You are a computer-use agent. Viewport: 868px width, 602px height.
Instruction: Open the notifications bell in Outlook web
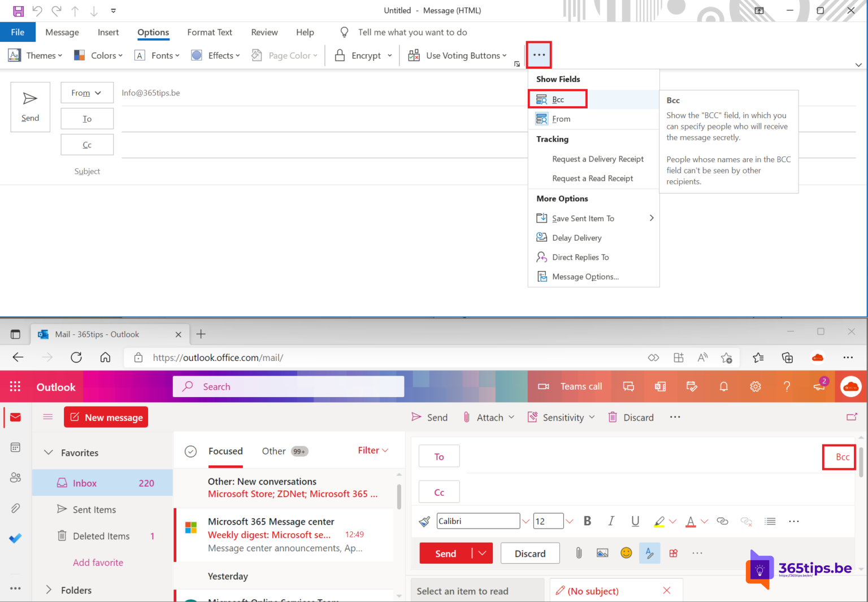point(724,386)
